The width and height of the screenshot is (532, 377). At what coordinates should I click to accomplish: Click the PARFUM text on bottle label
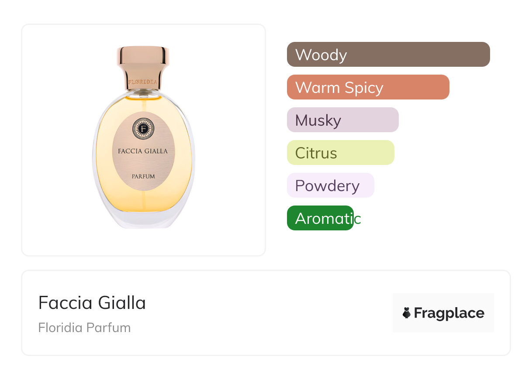143,176
